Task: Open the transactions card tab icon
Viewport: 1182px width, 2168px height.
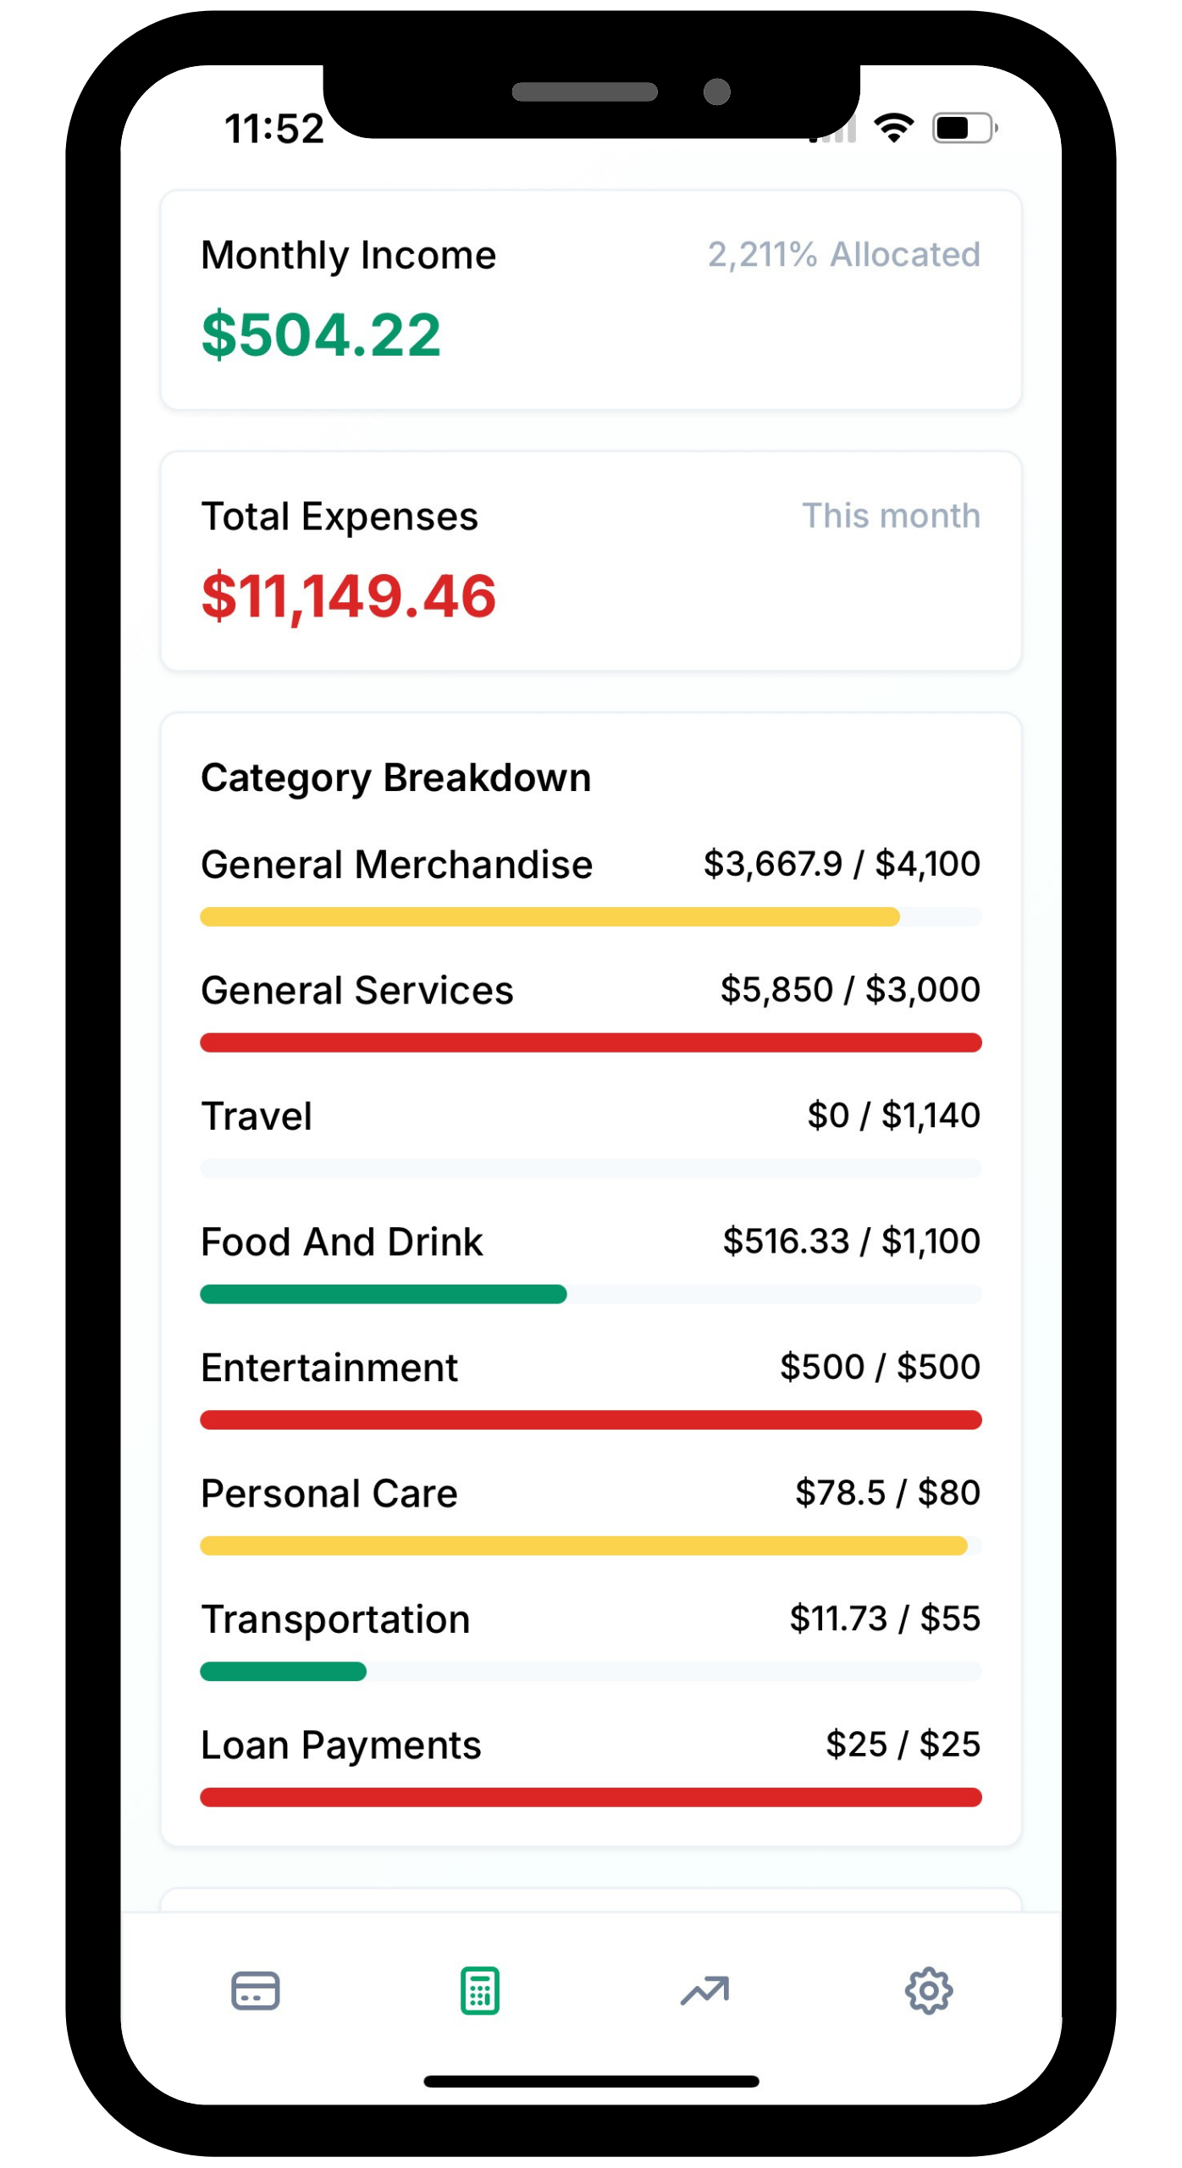Action: (255, 1990)
